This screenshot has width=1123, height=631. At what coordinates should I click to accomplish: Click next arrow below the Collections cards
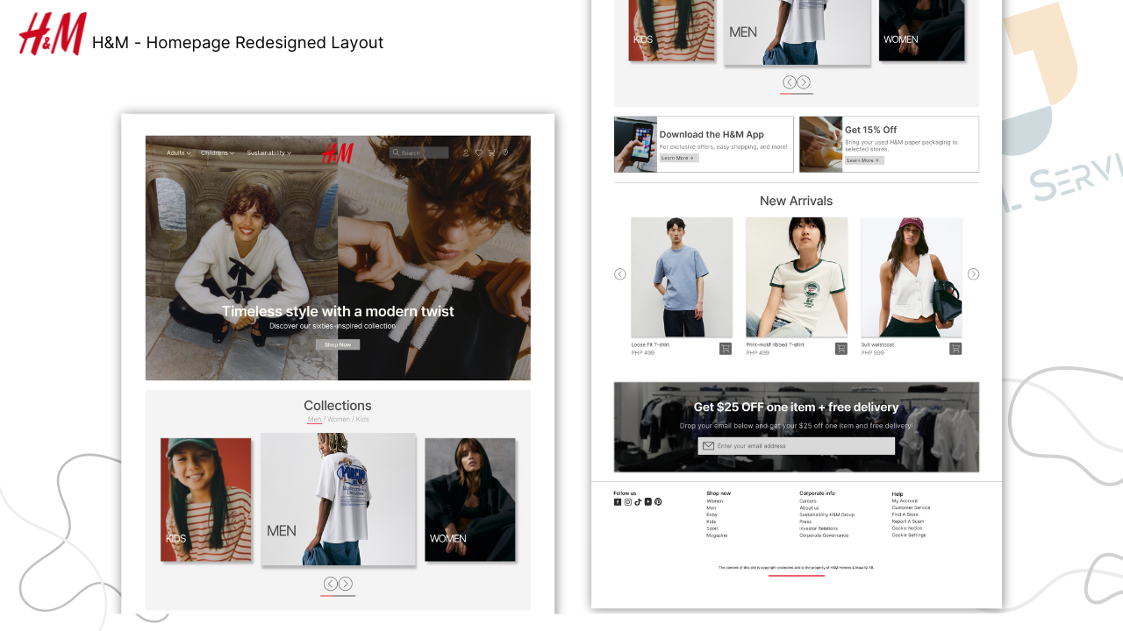(x=346, y=584)
